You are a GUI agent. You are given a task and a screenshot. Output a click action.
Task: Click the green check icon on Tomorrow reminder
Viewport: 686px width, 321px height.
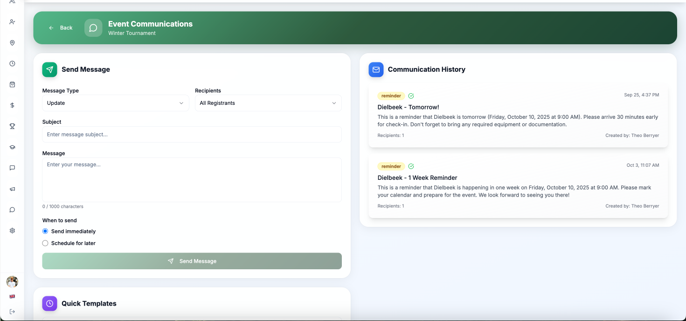click(x=411, y=96)
